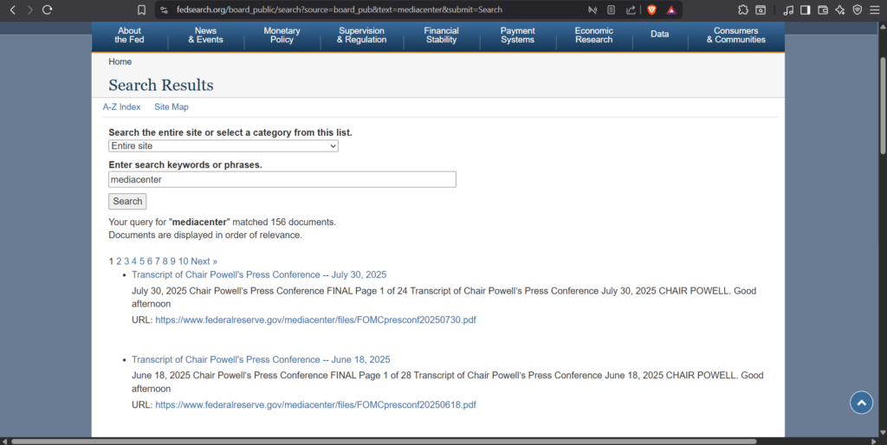Click 'Documents are displayed in order of relevance'
887x445 pixels.
pos(205,235)
